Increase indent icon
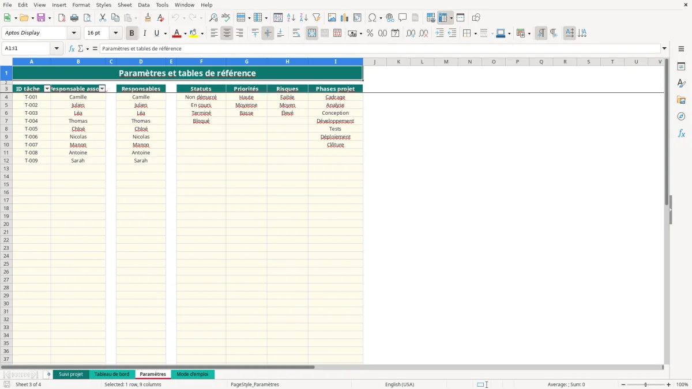 point(439,33)
